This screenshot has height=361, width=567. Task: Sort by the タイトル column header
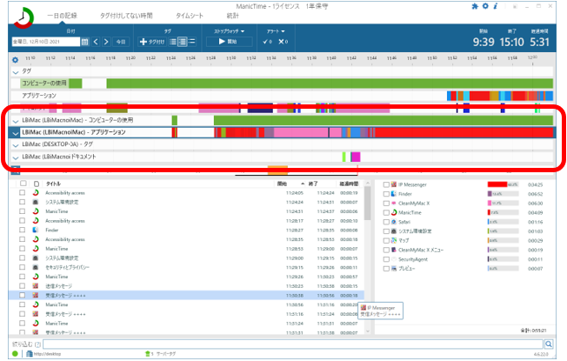click(x=53, y=184)
